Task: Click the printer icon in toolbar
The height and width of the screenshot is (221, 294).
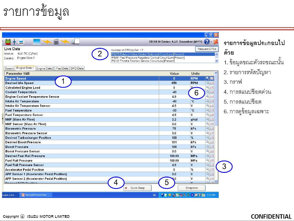Action: tap(21, 42)
